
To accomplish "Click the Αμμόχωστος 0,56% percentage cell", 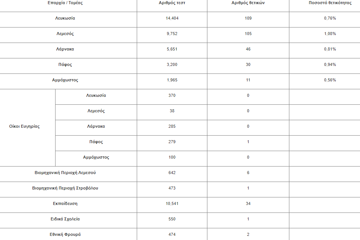I will 330,80.
